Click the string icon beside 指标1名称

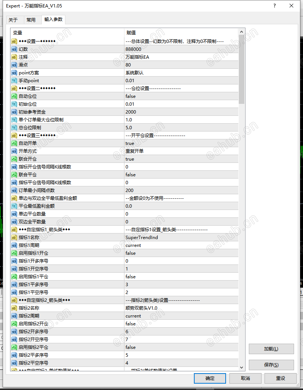coord(14,237)
